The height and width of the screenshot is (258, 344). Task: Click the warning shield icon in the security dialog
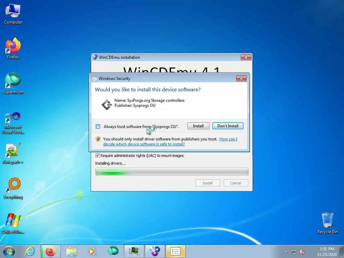(98, 139)
